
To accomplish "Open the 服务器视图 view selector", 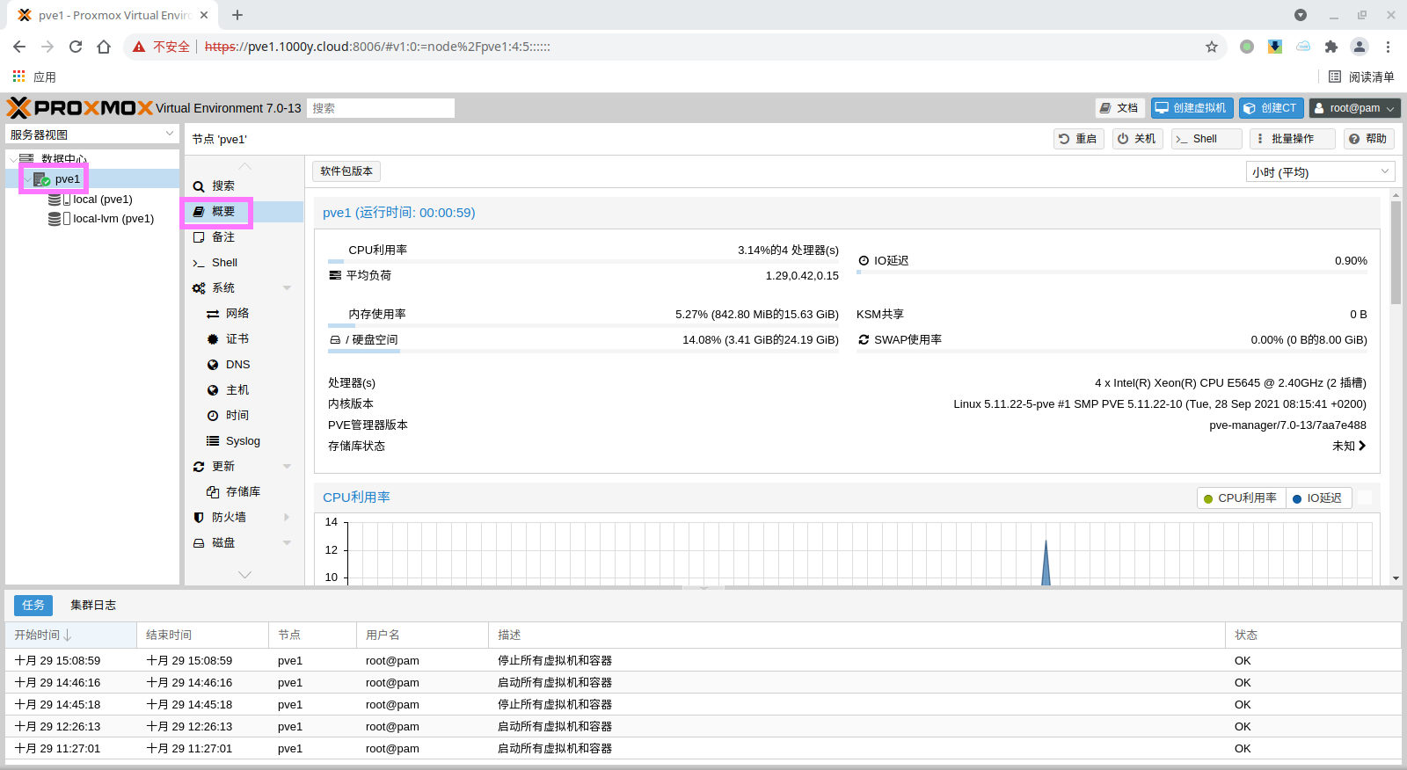I will point(92,134).
